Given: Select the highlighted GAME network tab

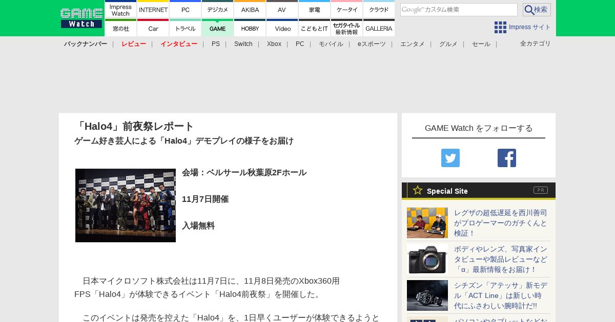Looking at the screenshot, I should [217, 28].
